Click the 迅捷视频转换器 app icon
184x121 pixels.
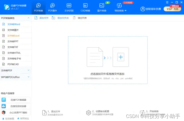[x=4, y=106]
